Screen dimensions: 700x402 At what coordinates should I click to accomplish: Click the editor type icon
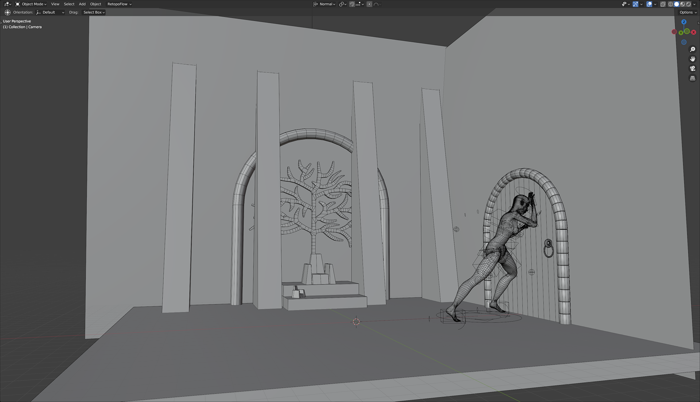[x=7, y=4]
